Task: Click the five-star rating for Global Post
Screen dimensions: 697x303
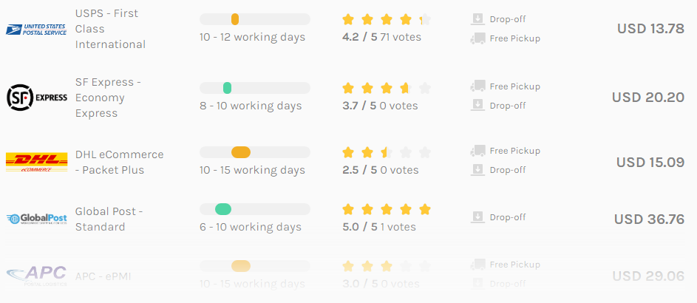Action: [387, 209]
